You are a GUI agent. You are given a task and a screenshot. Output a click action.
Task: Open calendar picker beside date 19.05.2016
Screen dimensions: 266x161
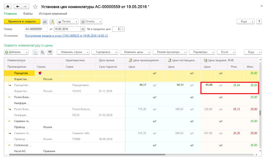(83, 29)
